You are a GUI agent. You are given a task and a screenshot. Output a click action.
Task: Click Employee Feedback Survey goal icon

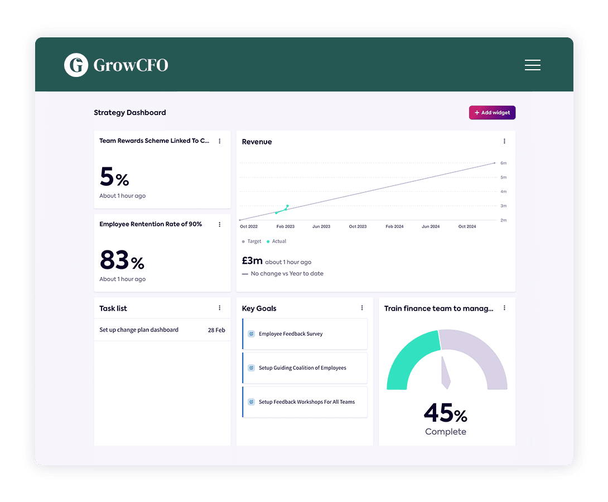click(x=251, y=334)
